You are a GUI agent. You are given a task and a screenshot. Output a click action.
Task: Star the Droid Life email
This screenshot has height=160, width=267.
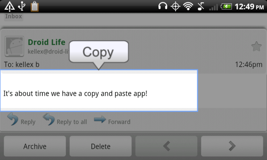256,47
